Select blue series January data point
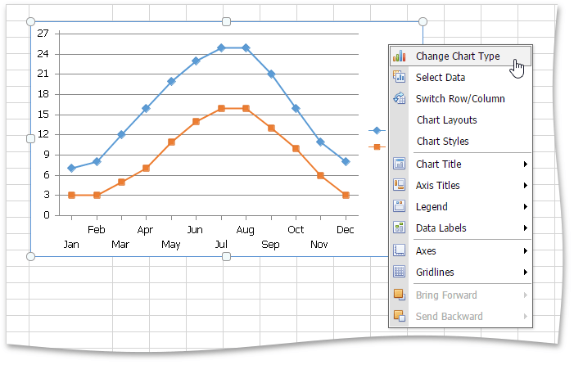Image resolution: width=574 pixels, height=365 pixels. coord(72,169)
